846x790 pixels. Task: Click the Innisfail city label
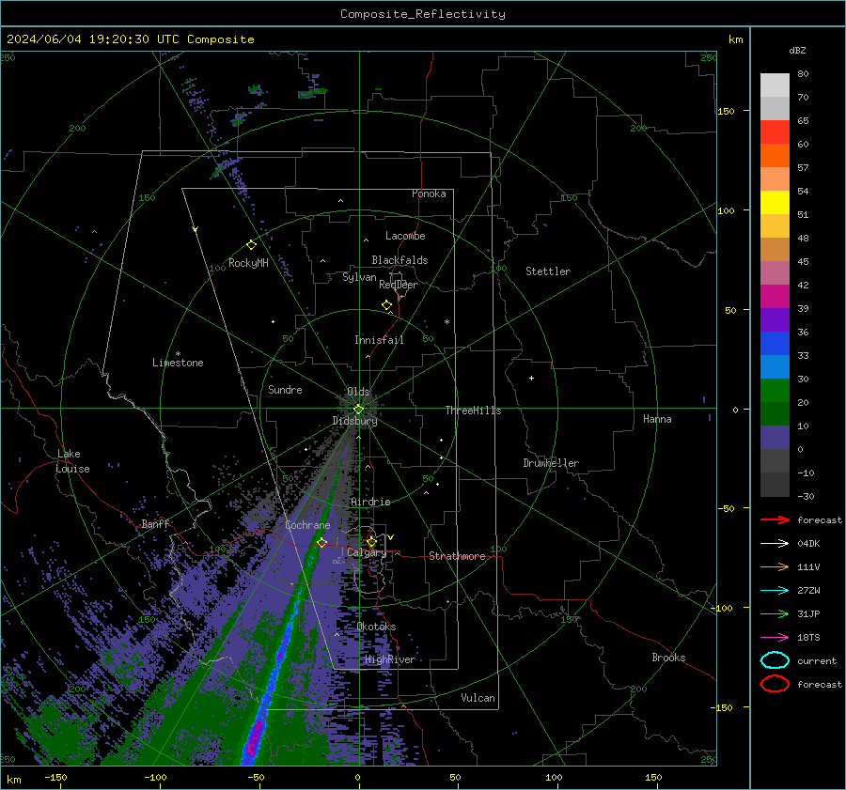(379, 340)
